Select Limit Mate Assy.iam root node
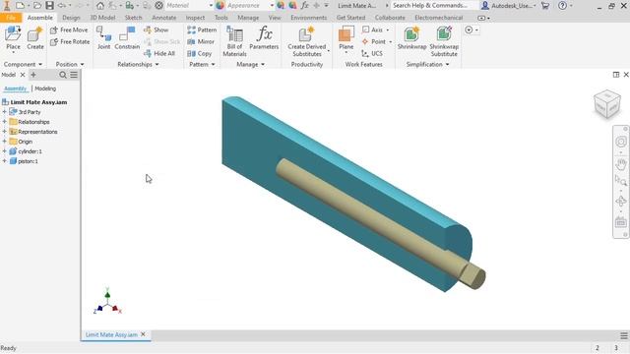 [38, 102]
